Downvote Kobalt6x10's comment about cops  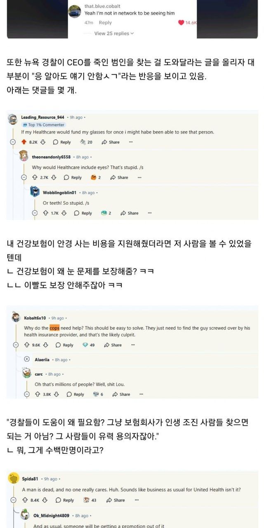click(x=48, y=345)
